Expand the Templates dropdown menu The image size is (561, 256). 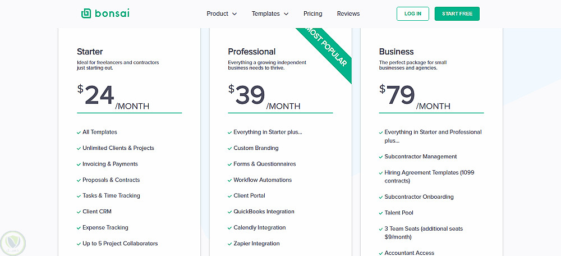click(x=270, y=13)
